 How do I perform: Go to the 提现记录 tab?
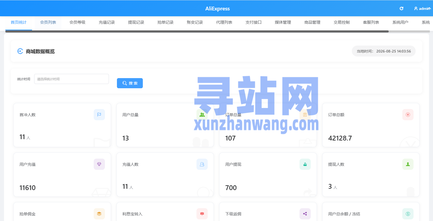[x=136, y=22]
